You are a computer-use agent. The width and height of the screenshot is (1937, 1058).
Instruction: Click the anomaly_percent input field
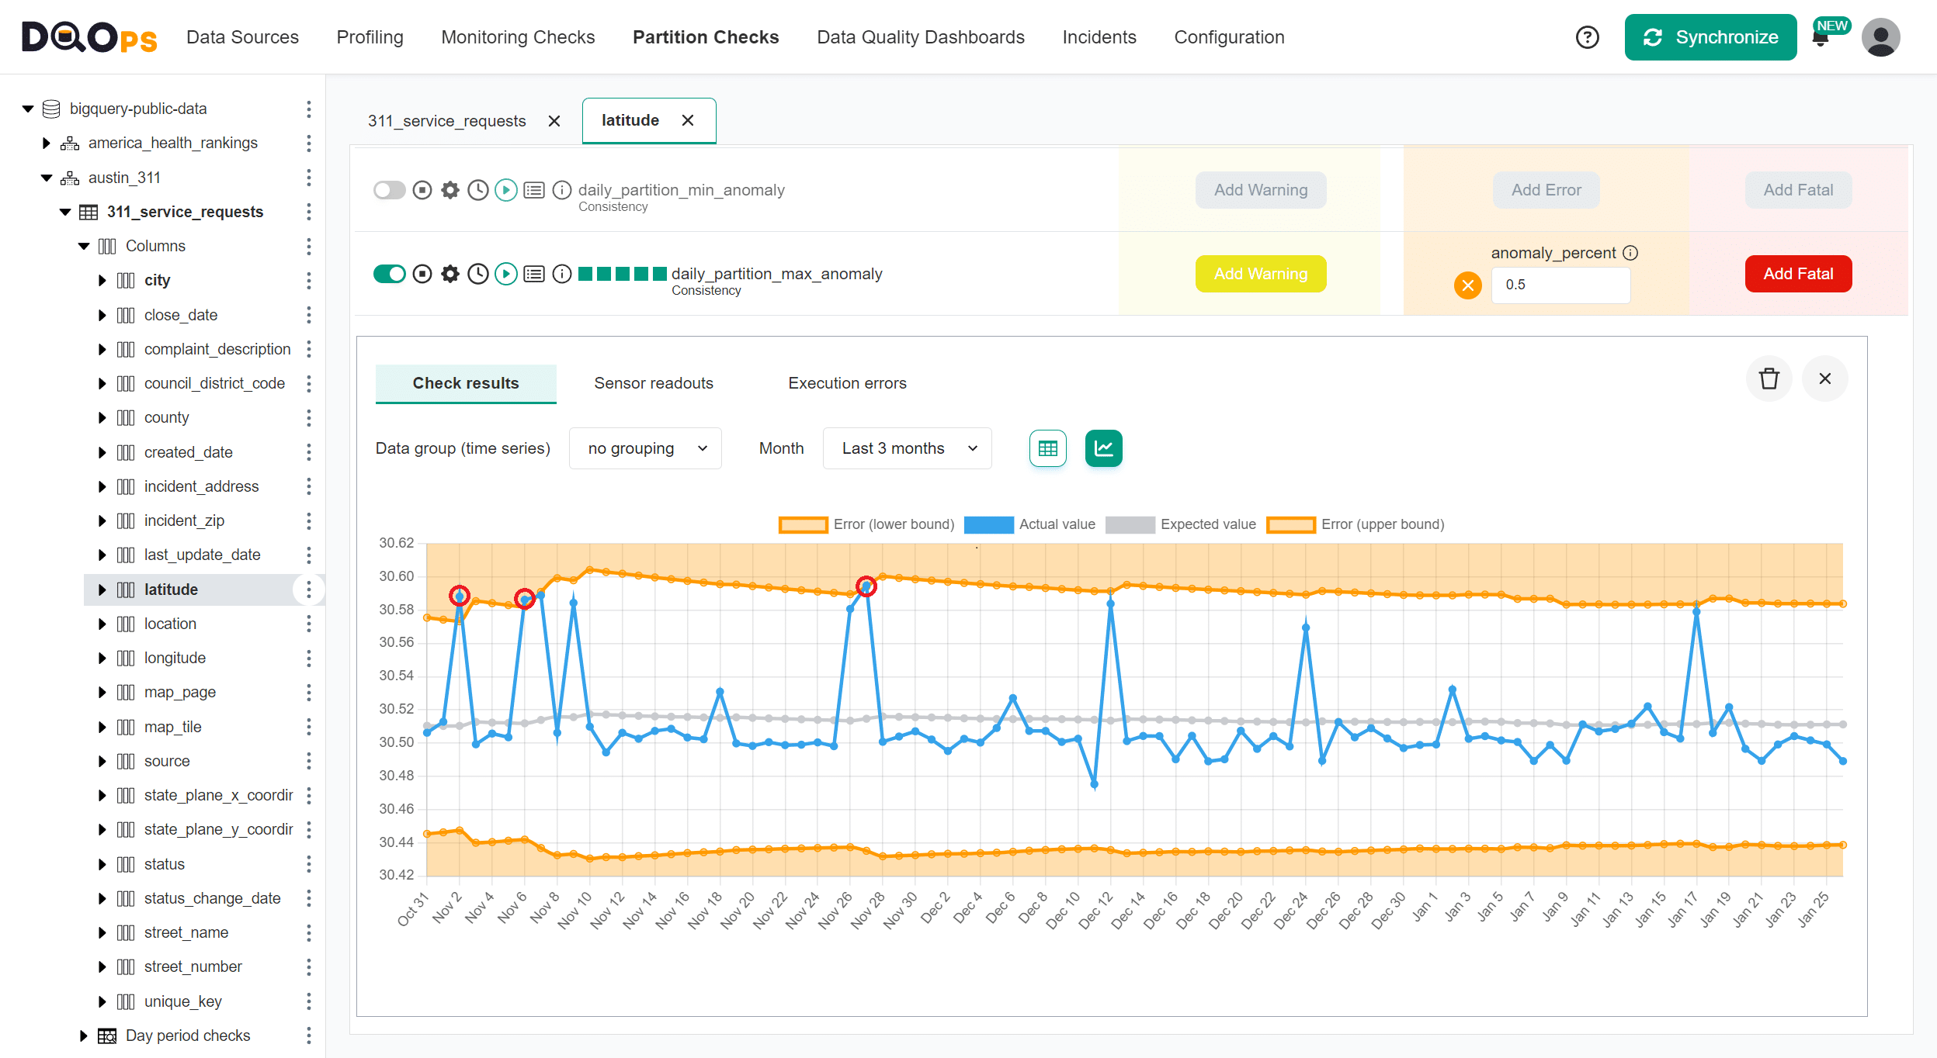pos(1560,285)
